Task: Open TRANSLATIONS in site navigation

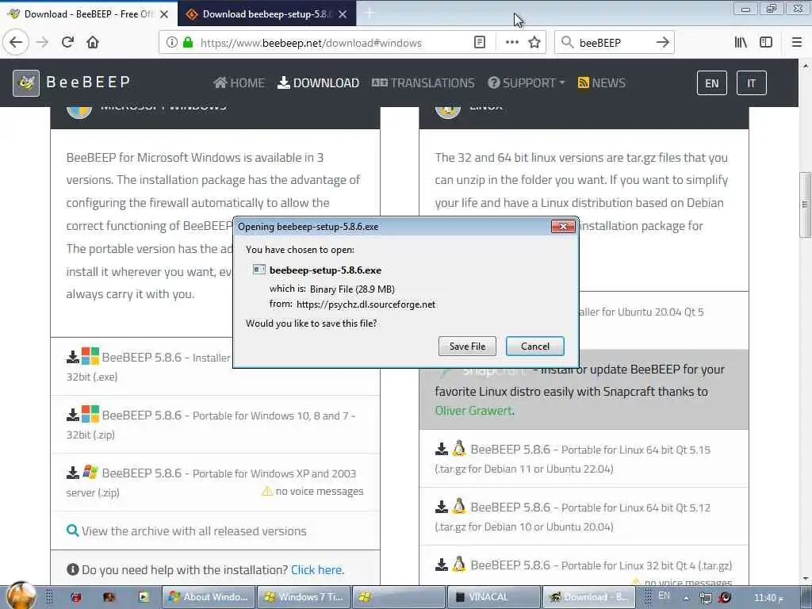Action: coord(423,82)
